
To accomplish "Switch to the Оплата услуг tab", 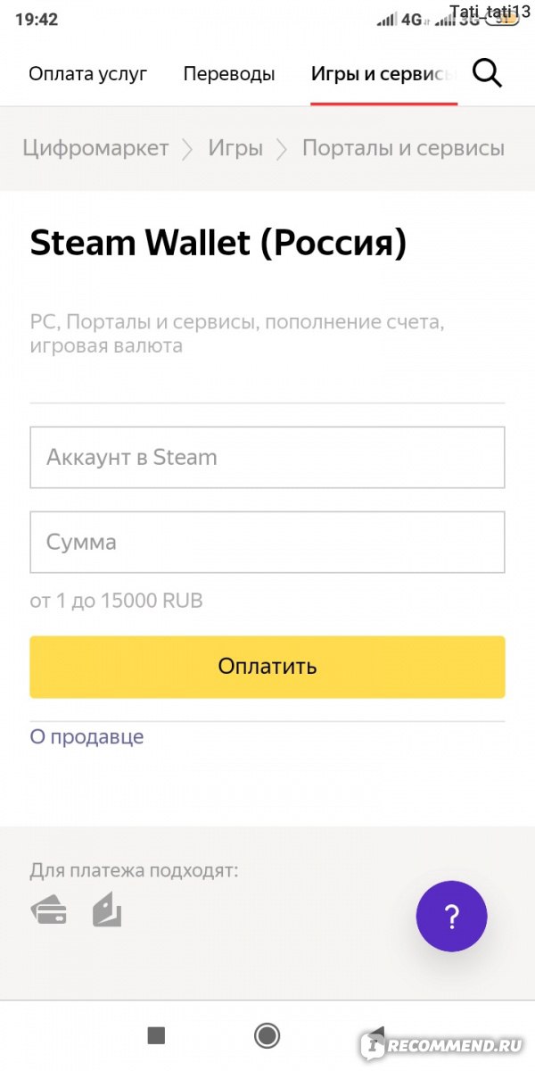I will [x=88, y=74].
